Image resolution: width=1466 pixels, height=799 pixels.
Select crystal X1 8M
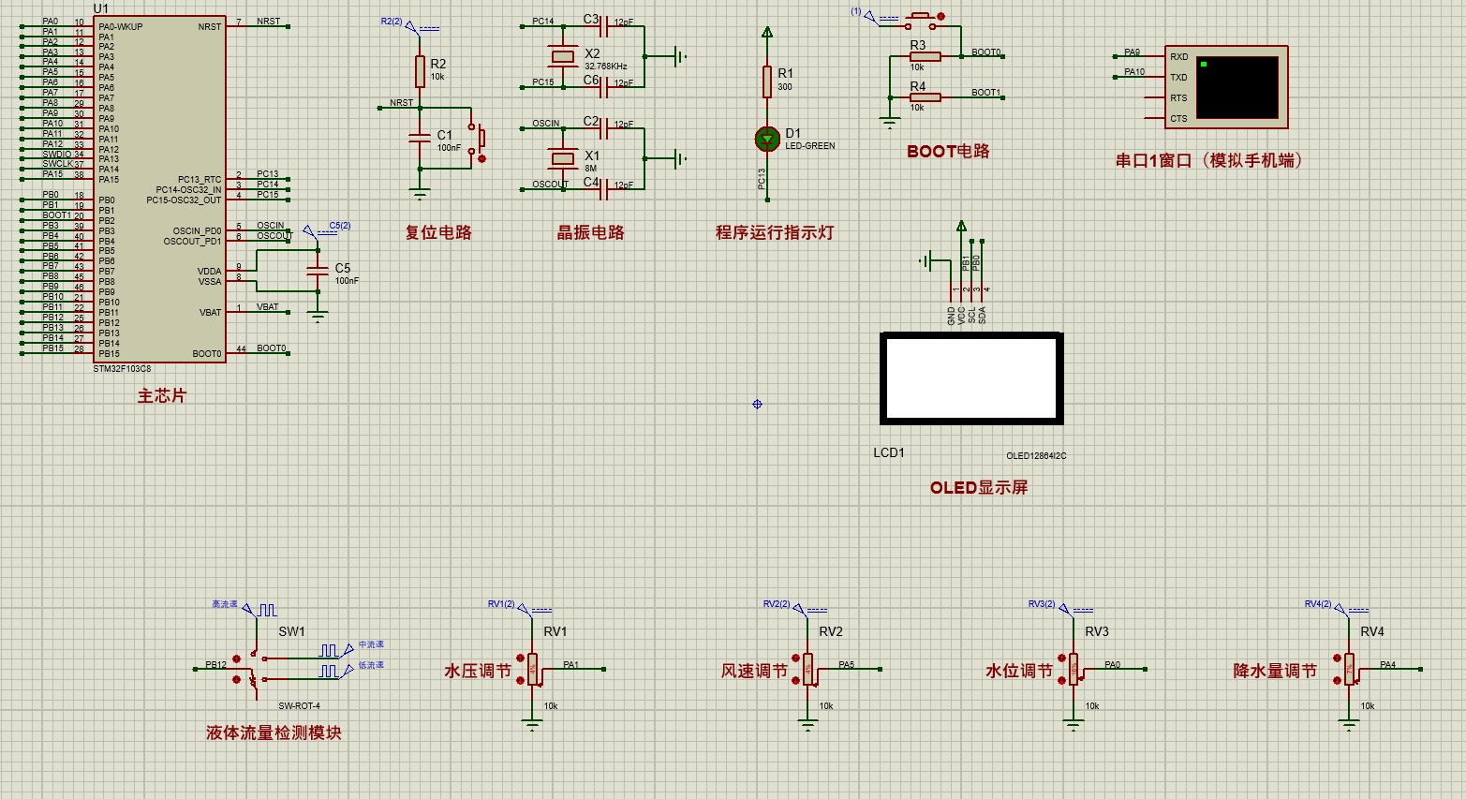(x=562, y=159)
